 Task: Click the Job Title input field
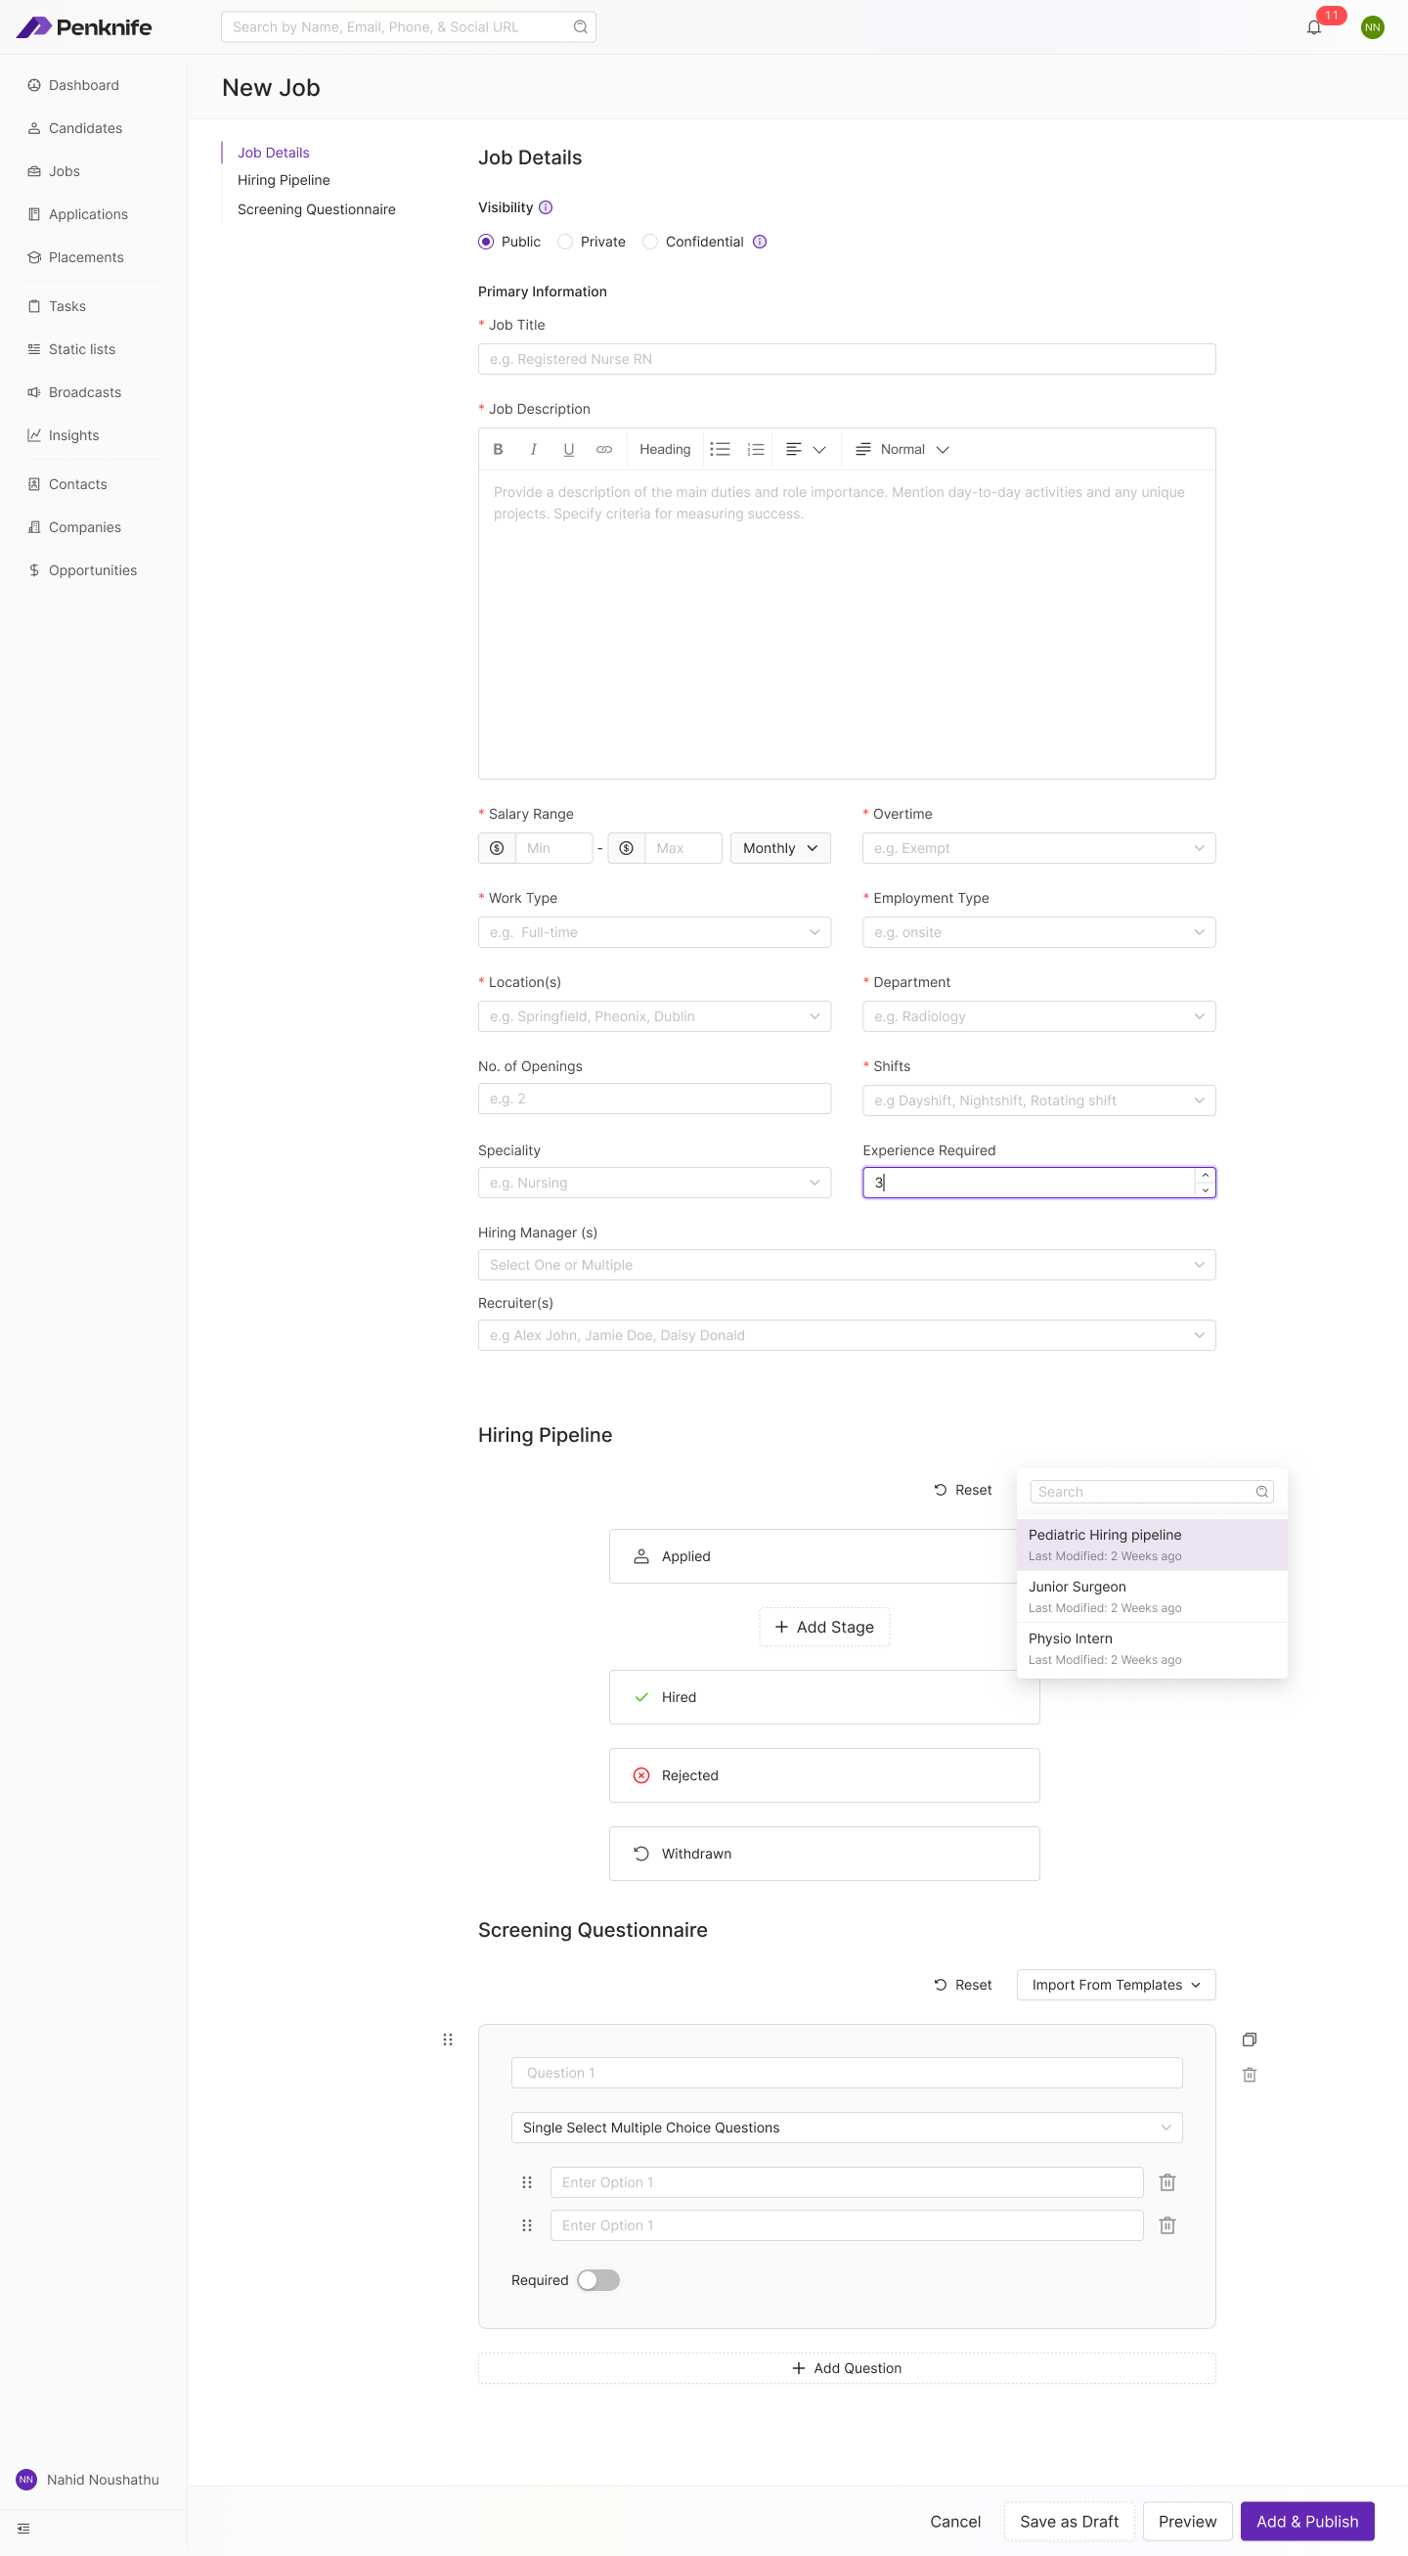[847, 359]
